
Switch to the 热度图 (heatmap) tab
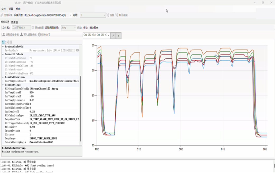point(15,22)
